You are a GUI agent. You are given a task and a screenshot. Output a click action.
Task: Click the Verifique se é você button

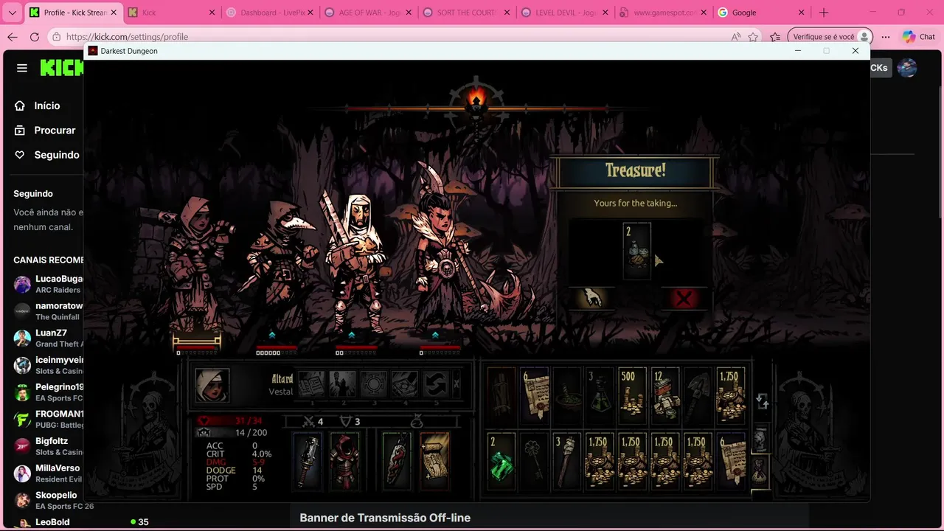830,37
